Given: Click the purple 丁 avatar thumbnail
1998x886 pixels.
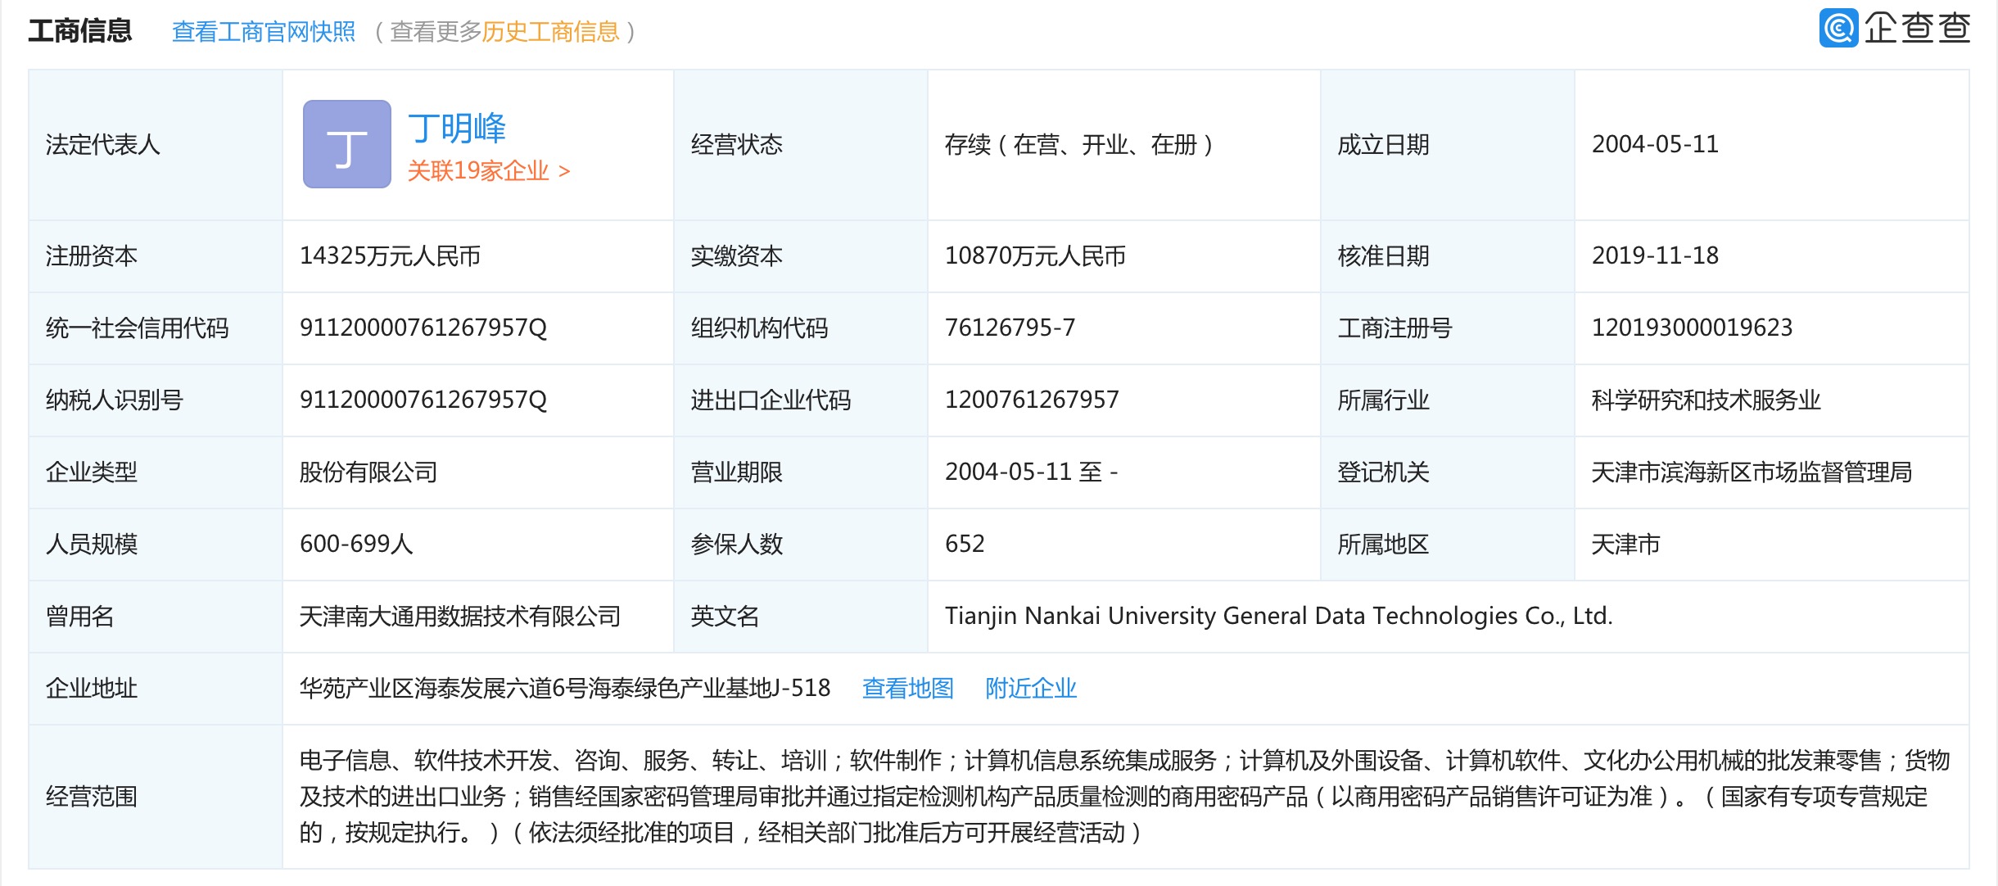Looking at the screenshot, I should coord(346,144).
